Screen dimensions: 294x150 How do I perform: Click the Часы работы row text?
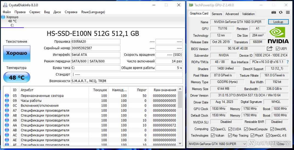pyautogui.click(x=31, y=101)
